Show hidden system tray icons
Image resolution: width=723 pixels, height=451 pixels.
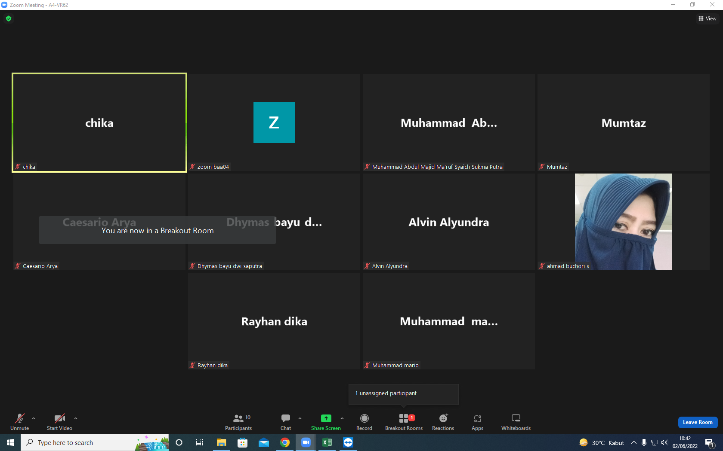click(x=633, y=442)
